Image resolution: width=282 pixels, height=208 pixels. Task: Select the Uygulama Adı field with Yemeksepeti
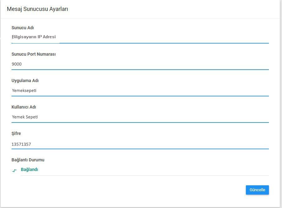pyautogui.click(x=140, y=91)
